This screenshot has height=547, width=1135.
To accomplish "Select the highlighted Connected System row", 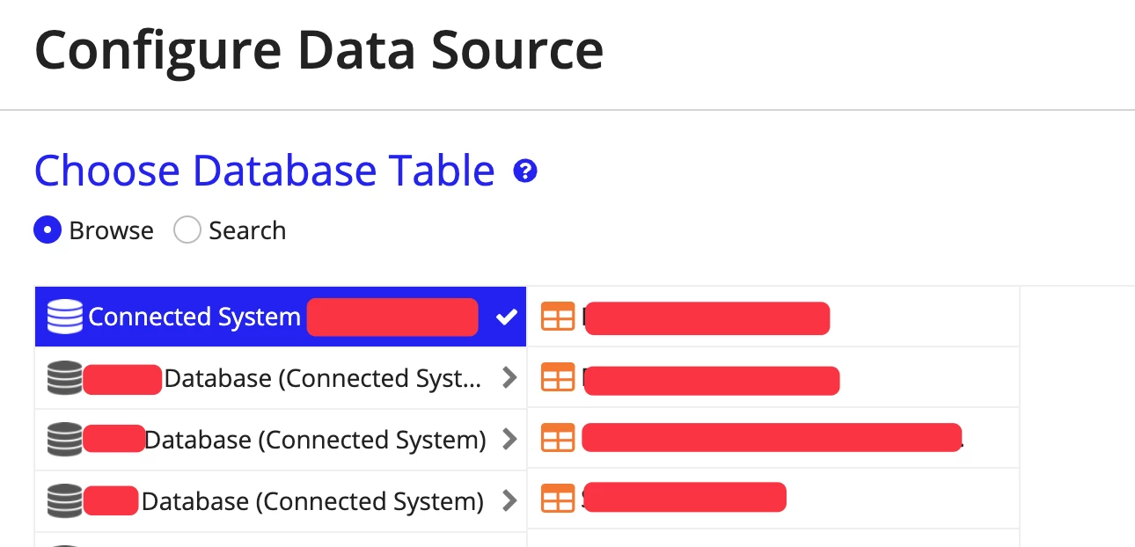I will [281, 317].
